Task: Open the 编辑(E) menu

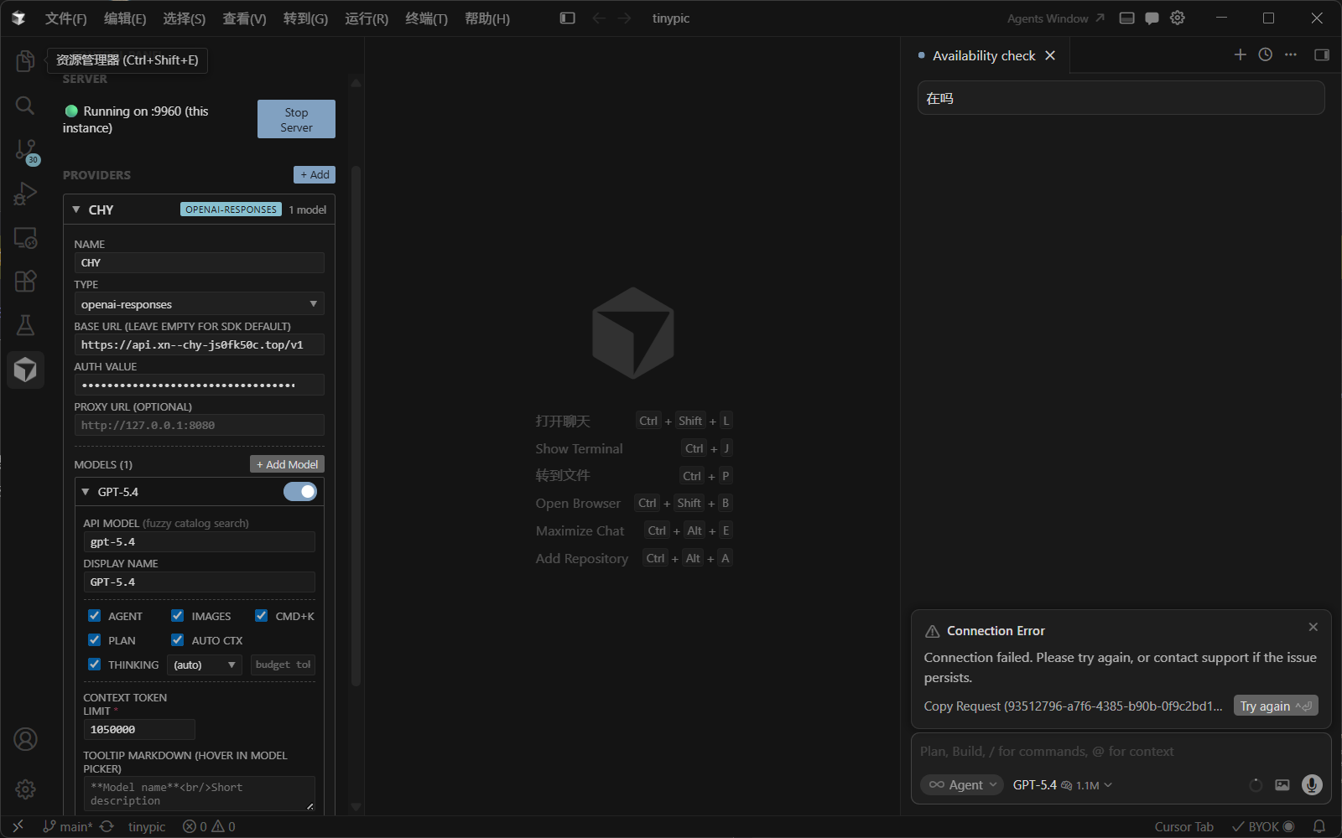Action: pyautogui.click(x=125, y=18)
